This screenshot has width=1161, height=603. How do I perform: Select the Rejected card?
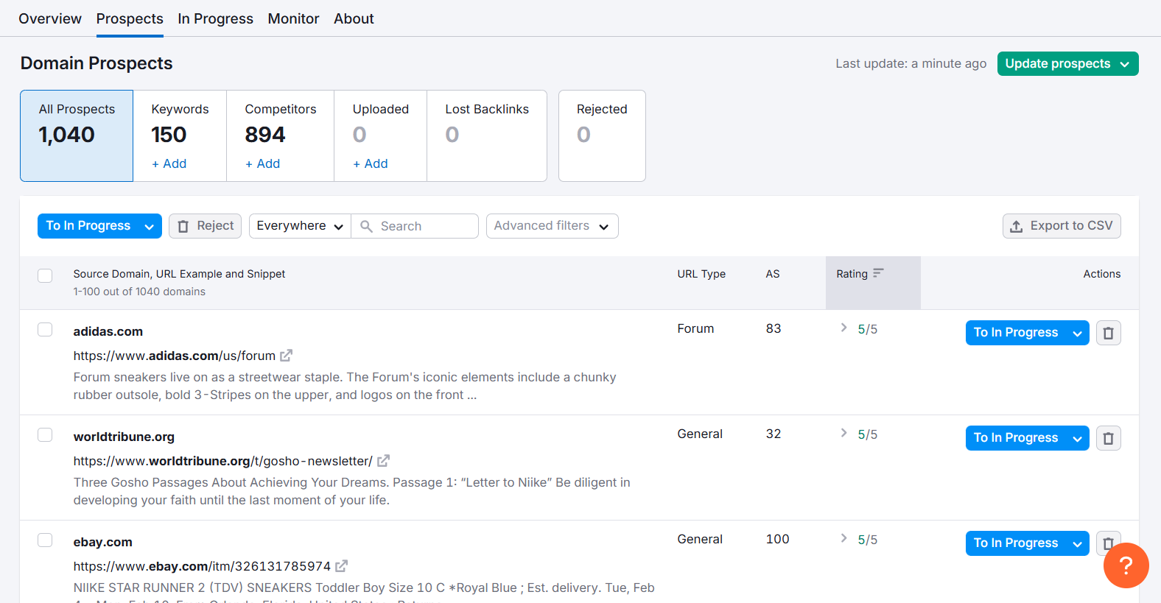point(602,135)
